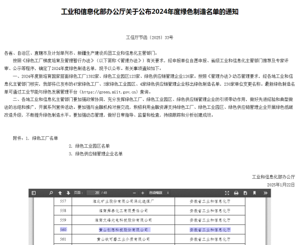
Task: Select highlighted row 560 company name
Action: coord(123,230)
